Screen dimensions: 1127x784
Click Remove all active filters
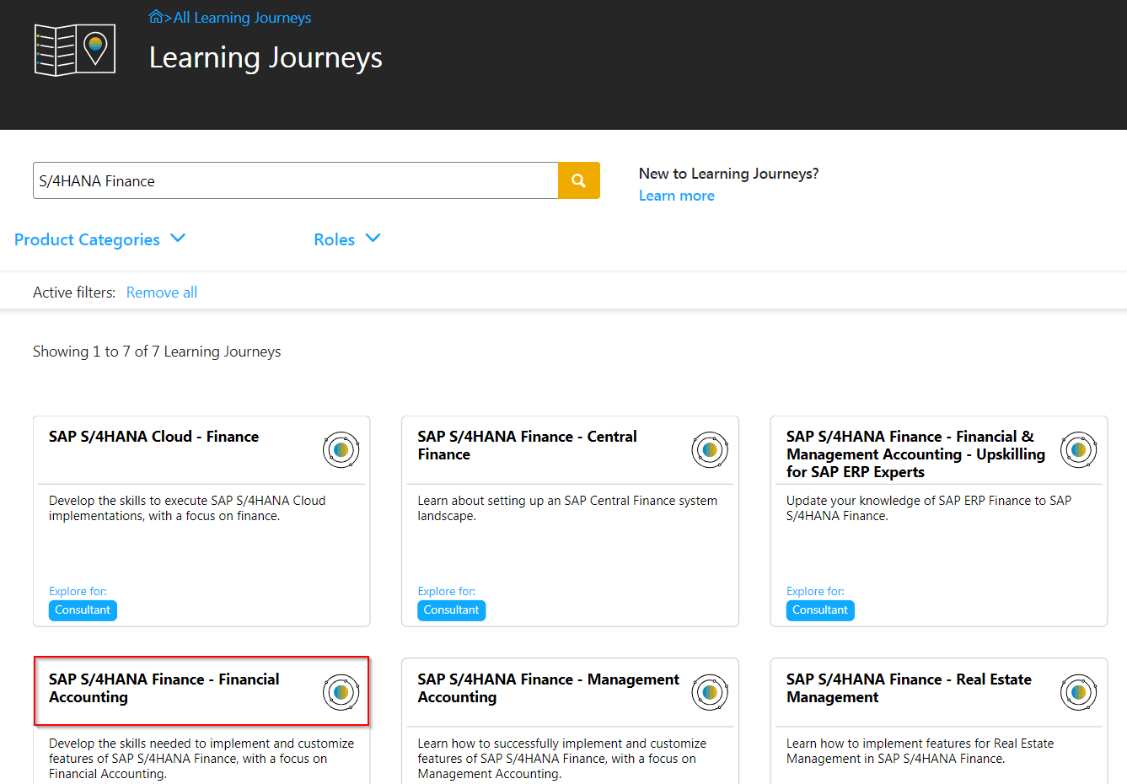[162, 293]
